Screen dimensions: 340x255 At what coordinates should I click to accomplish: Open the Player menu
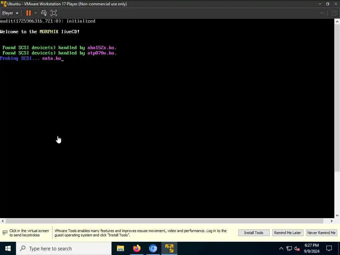pos(10,13)
